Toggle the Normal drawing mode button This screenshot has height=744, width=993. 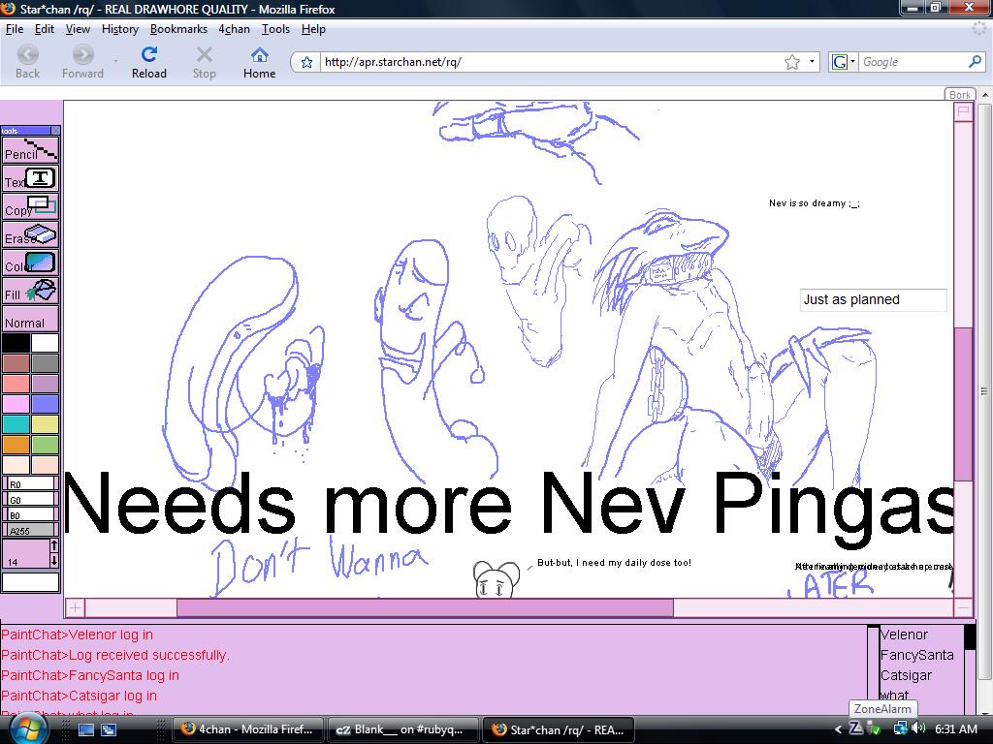coord(30,321)
